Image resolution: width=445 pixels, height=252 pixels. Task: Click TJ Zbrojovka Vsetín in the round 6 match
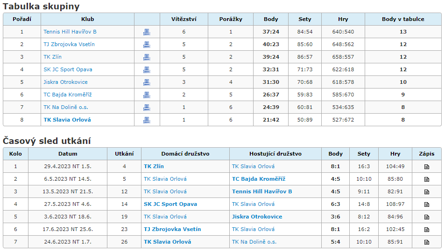coord(172,229)
